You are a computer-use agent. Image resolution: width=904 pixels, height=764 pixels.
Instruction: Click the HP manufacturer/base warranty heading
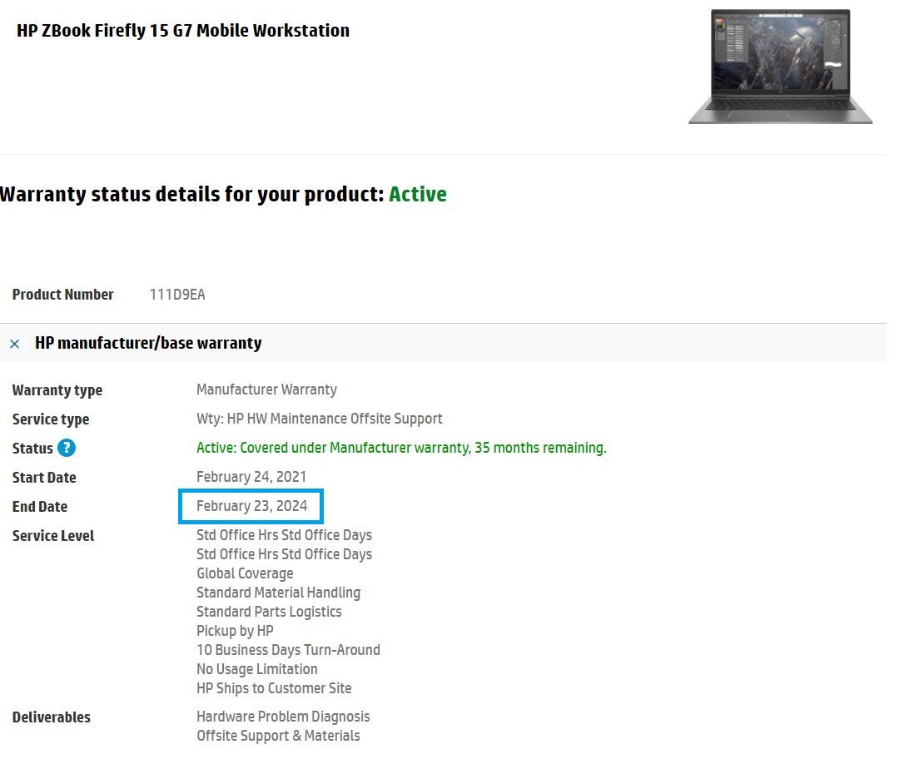[148, 343]
